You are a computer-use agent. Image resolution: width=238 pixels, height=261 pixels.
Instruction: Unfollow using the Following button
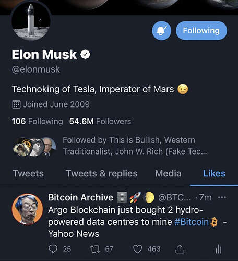pos(201,31)
